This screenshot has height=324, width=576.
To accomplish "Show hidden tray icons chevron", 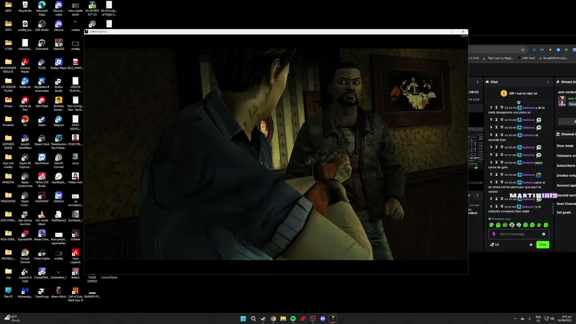I will click(515, 319).
